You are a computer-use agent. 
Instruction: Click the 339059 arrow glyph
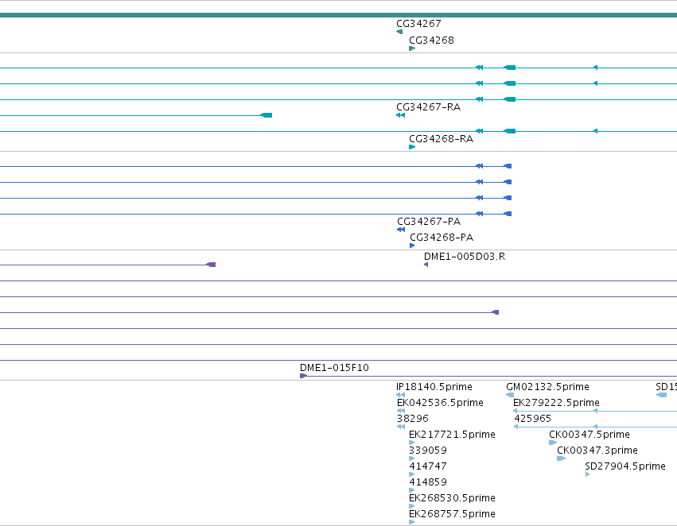(x=411, y=458)
